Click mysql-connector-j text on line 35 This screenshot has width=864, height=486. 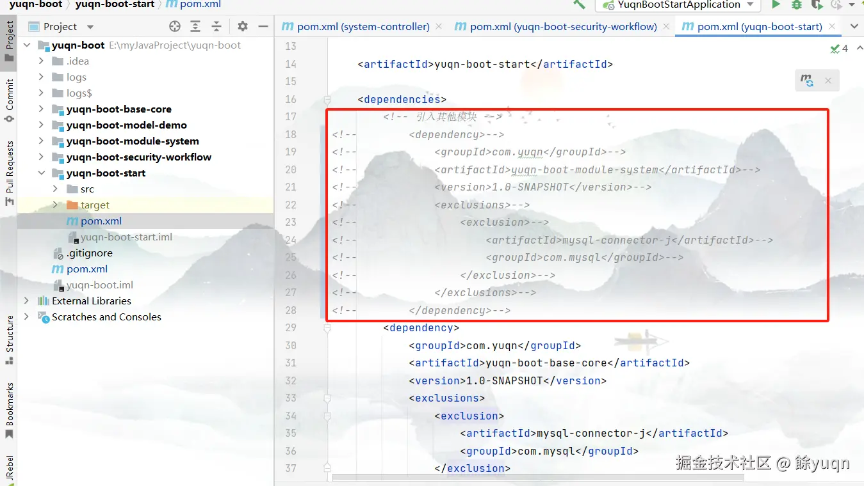[591, 434]
